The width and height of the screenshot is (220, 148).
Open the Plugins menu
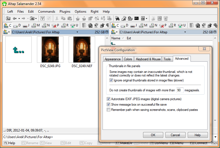pos(65,12)
